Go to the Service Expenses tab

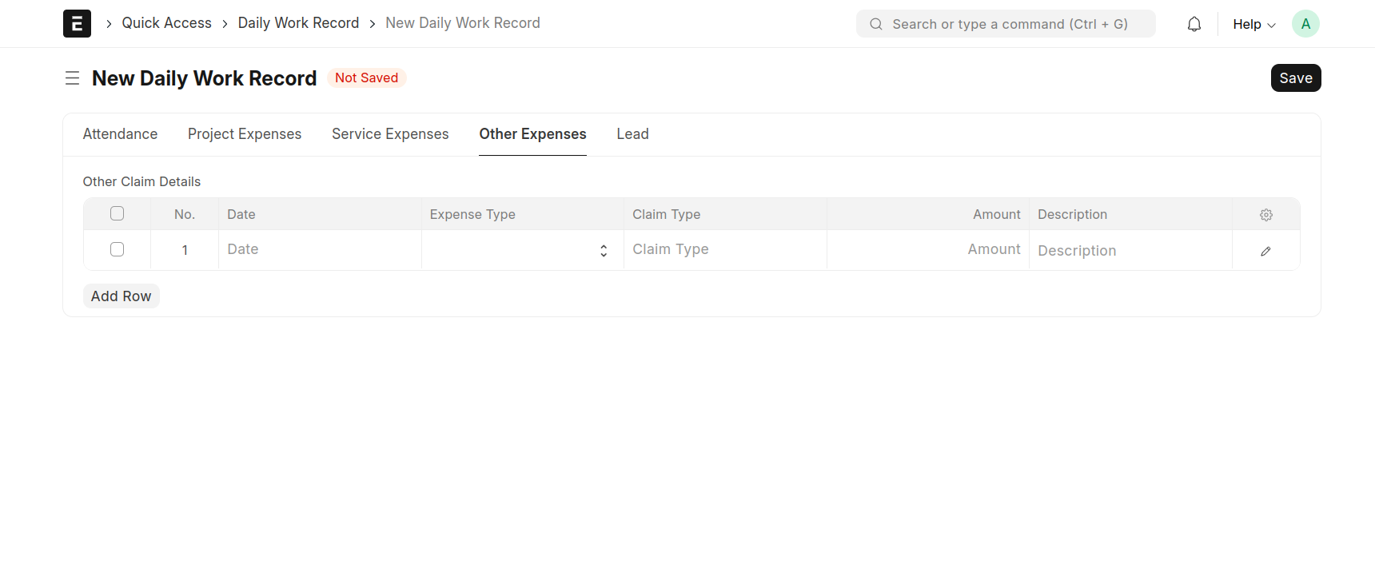(390, 134)
